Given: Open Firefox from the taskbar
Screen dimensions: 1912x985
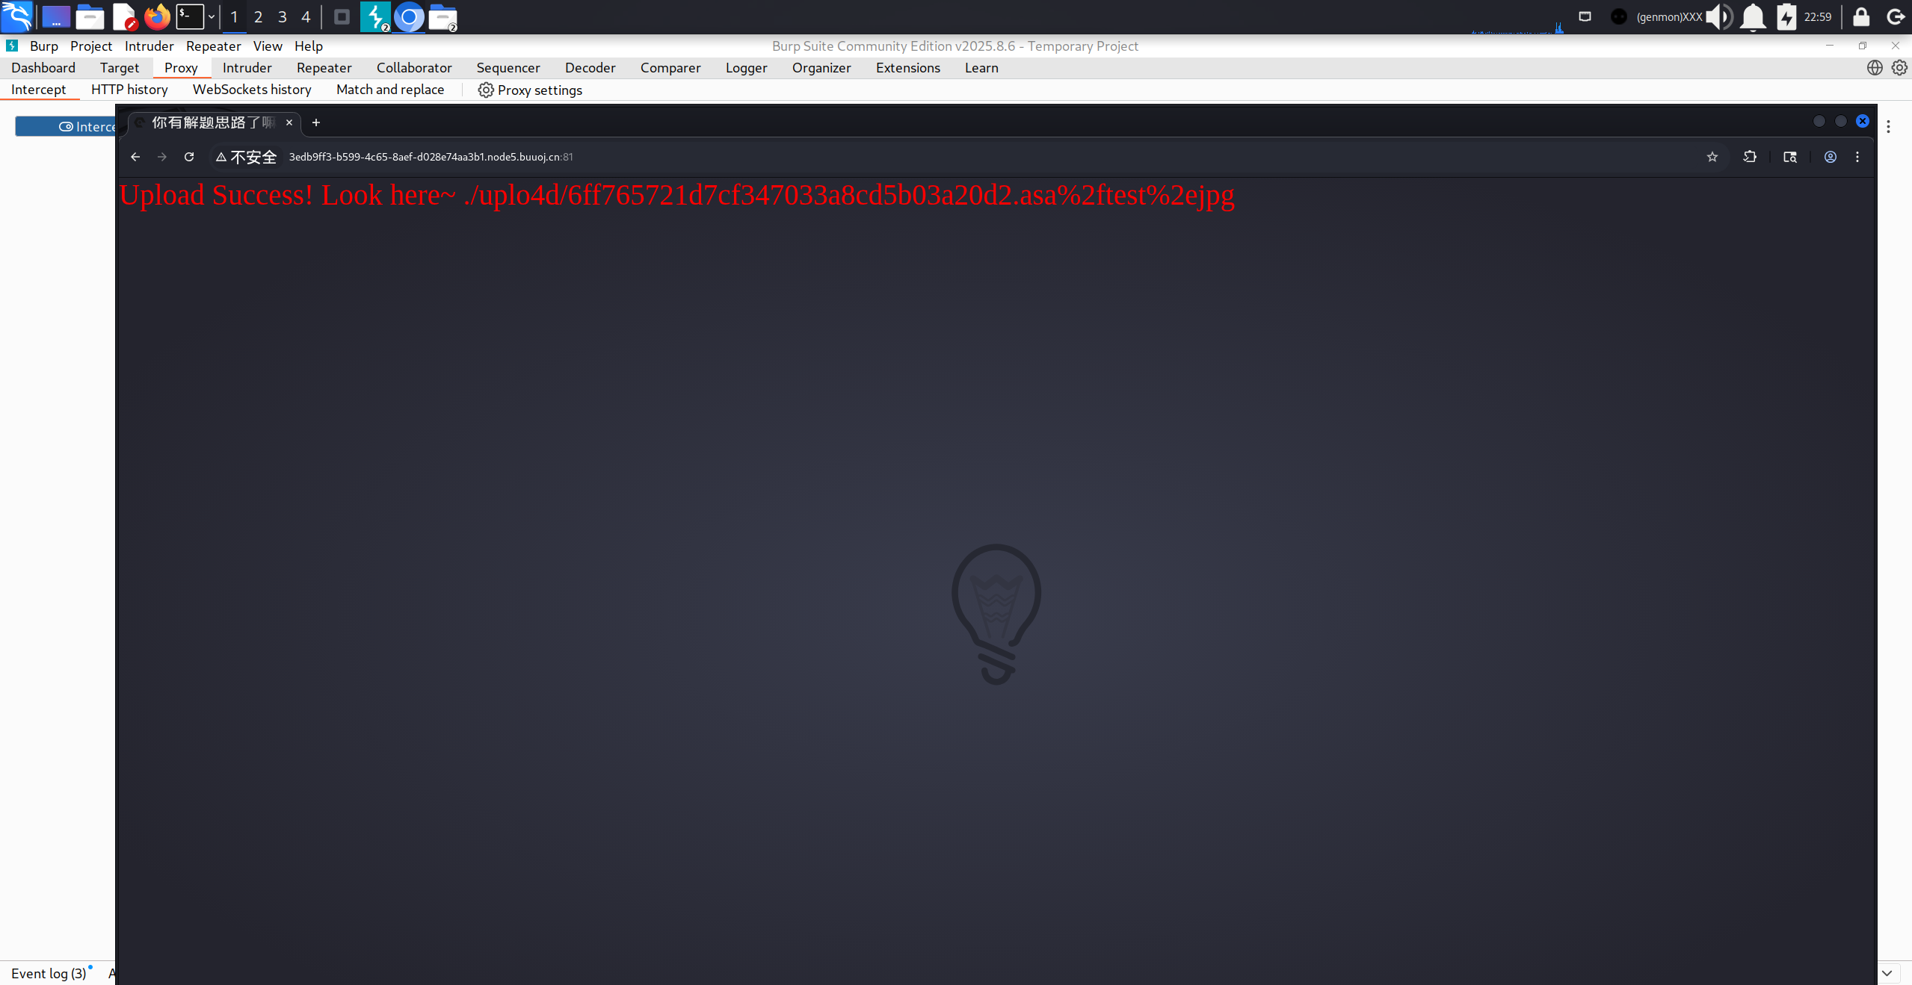Looking at the screenshot, I should tap(157, 16).
